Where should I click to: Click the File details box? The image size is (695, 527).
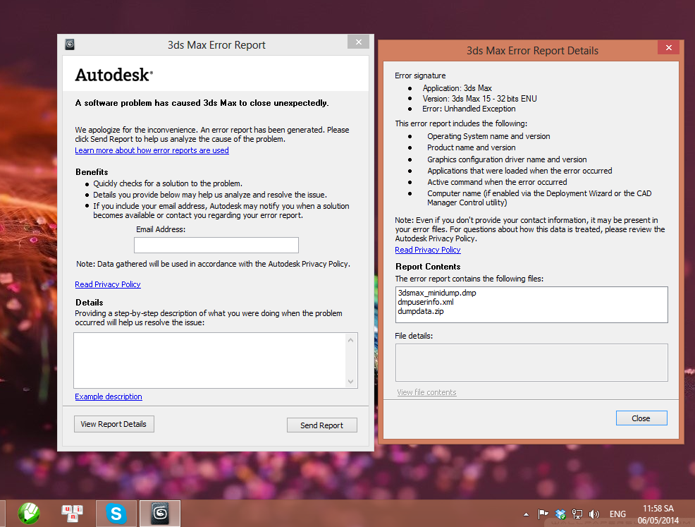531,363
